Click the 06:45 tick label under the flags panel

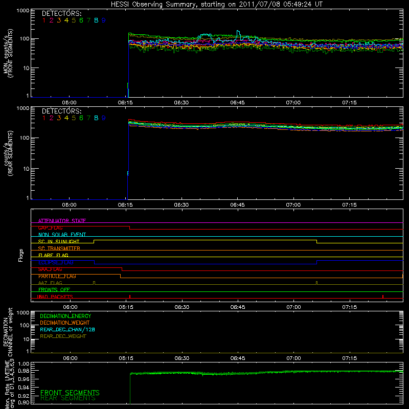tap(238, 307)
